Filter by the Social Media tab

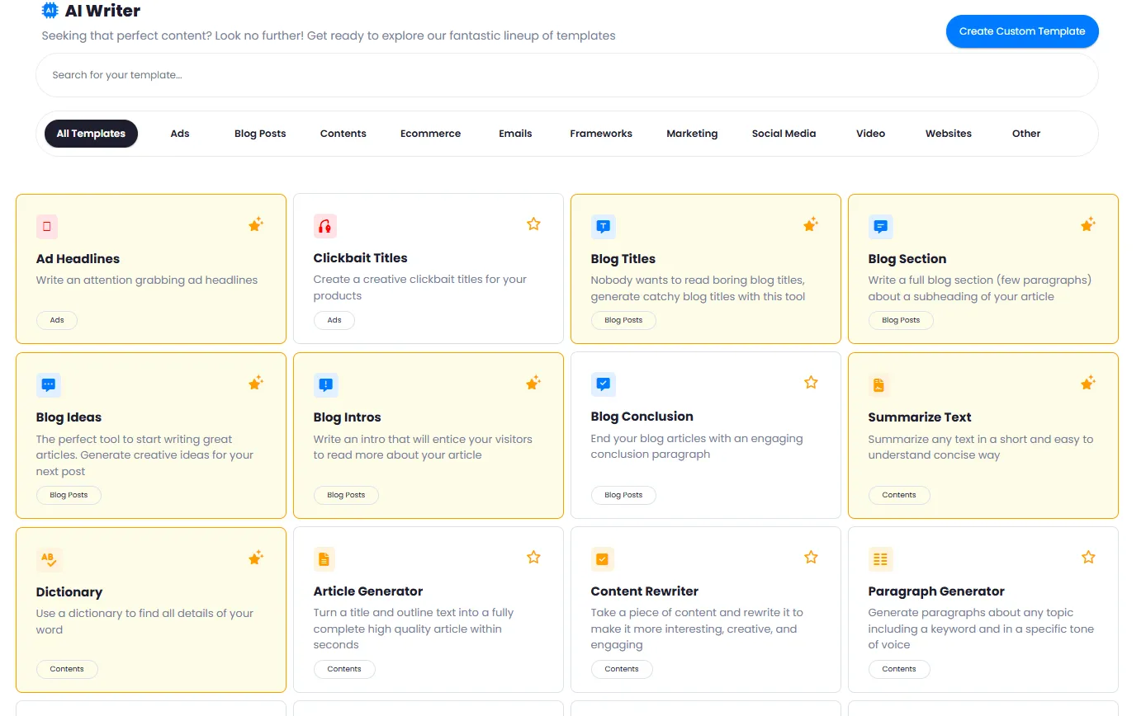tap(784, 134)
